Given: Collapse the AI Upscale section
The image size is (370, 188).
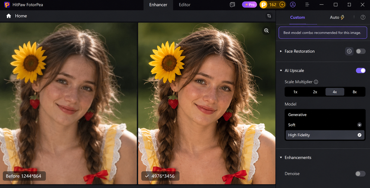Looking at the screenshot, I should pos(281,71).
